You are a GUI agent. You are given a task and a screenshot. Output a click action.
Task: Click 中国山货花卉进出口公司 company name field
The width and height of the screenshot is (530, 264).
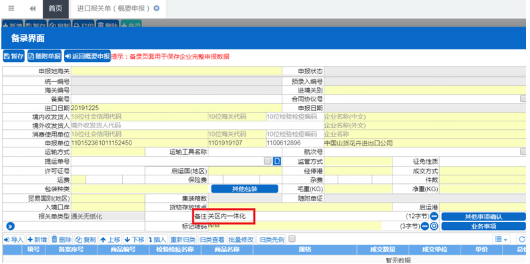[x=425, y=143]
